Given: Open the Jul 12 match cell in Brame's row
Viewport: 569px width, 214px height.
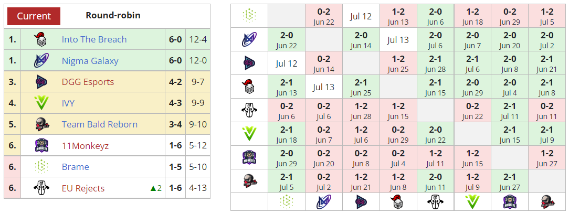Looking at the screenshot, I should click(361, 16).
